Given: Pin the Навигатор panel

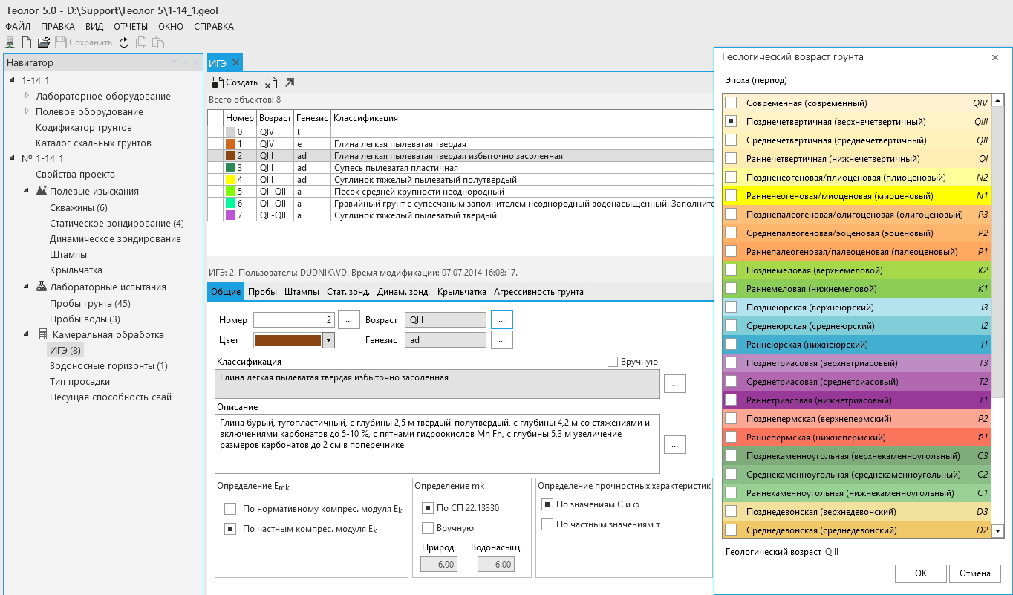Looking at the screenshot, I should (186, 63).
